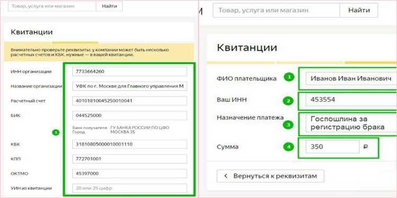
Task: Click the КПП label
Action: pyautogui.click(x=15, y=159)
